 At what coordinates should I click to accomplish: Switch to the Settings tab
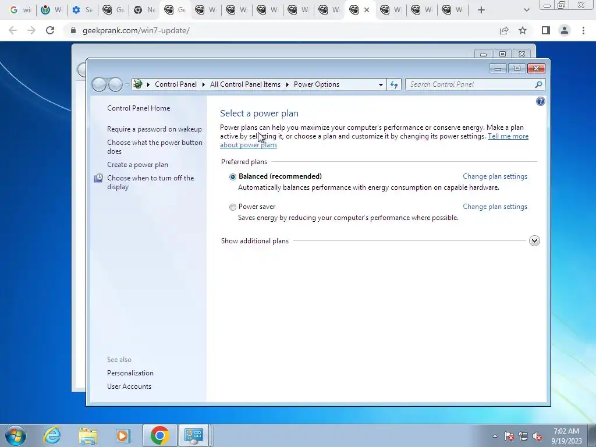pos(83,10)
